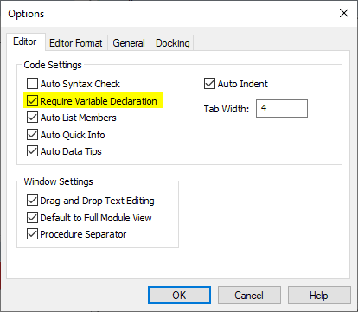Viewport: 358px width, 312px height.
Task: Select the Docking tab
Action: coord(172,43)
